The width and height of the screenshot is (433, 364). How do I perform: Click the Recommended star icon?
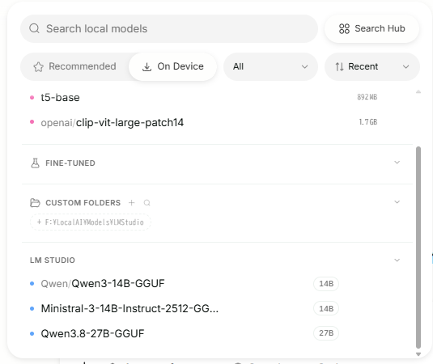[x=38, y=67]
